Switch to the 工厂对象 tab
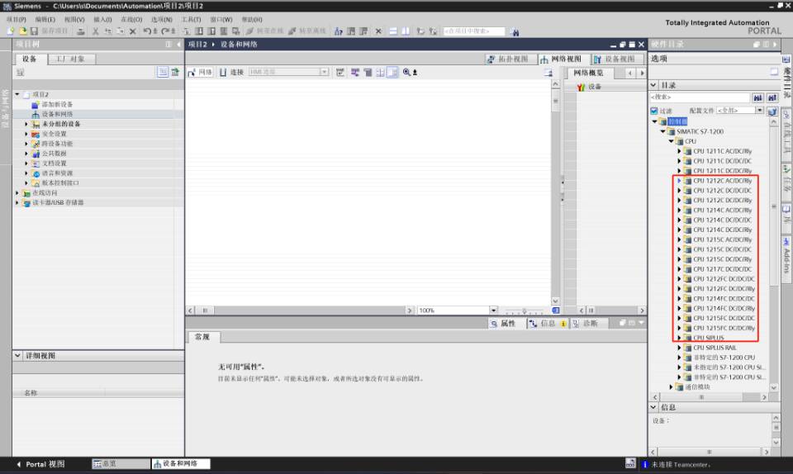This screenshot has height=474, width=793. click(70, 59)
